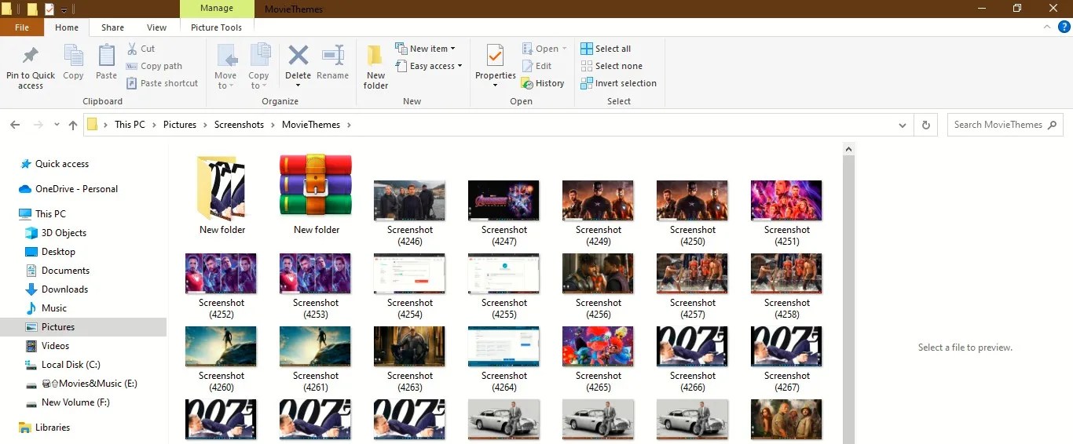The height and width of the screenshot is (444, 1073).
Task: Click Screenshots in the address path
Action: [x=240, y=125]
